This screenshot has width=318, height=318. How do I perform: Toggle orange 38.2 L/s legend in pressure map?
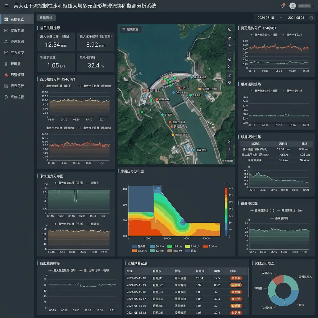click(139, 251)
